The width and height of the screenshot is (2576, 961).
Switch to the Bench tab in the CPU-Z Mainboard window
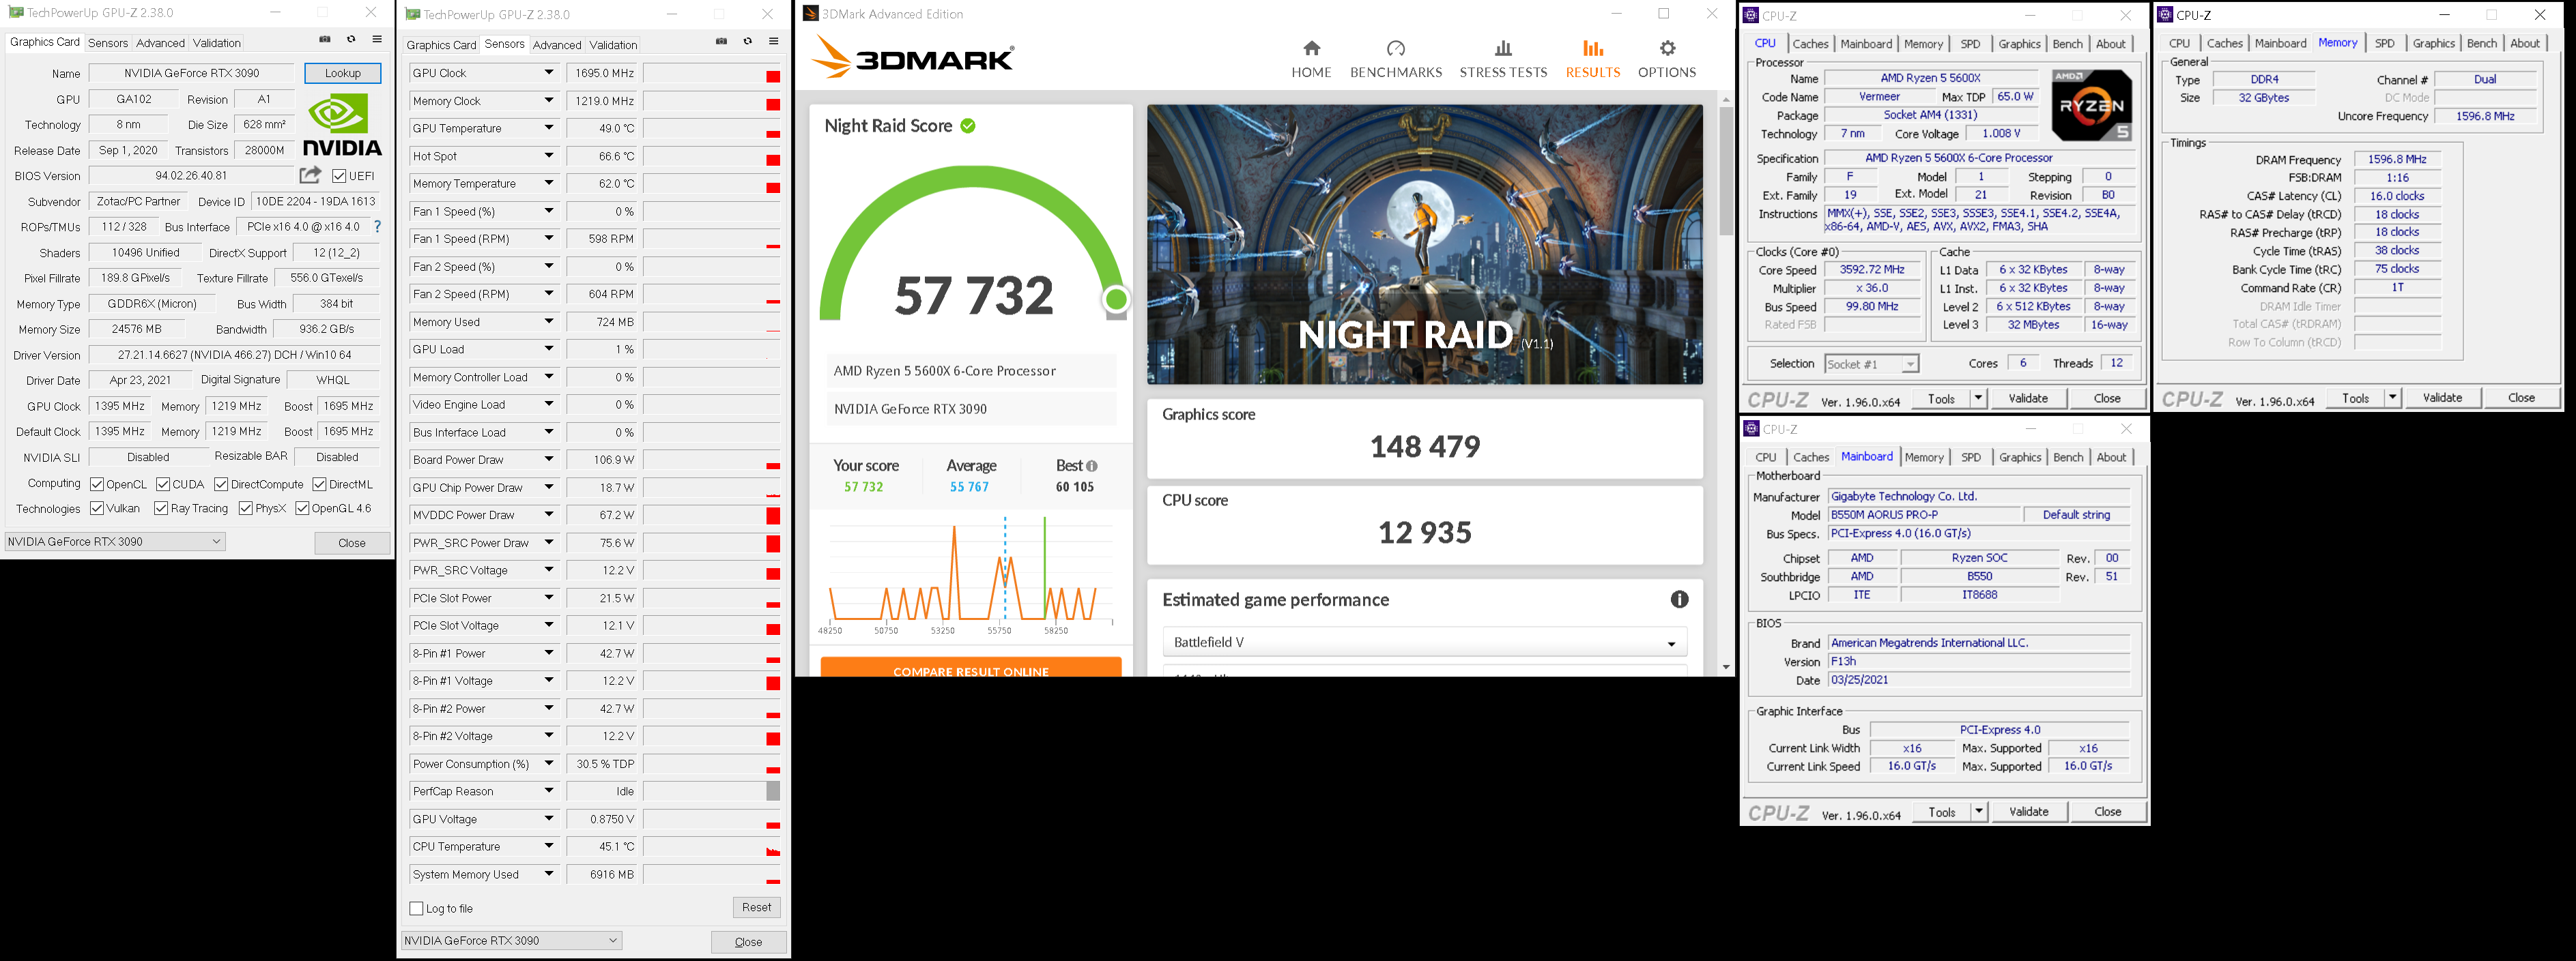tap(2068, 458)
